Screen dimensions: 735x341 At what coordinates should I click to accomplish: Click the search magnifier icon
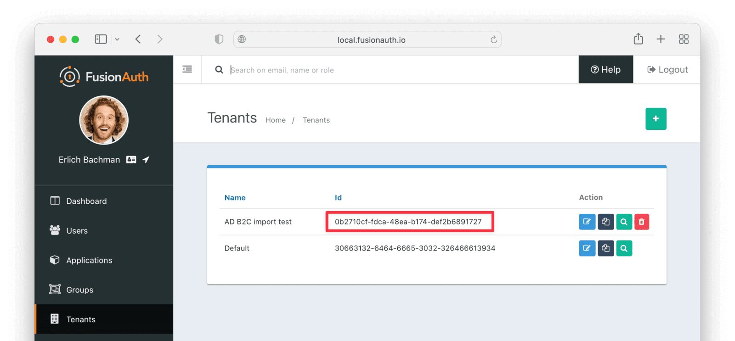[219, 70]
